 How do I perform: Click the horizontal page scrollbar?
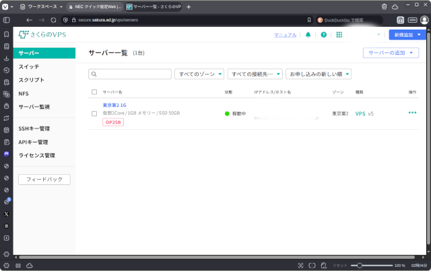click(x=217, y=258)
